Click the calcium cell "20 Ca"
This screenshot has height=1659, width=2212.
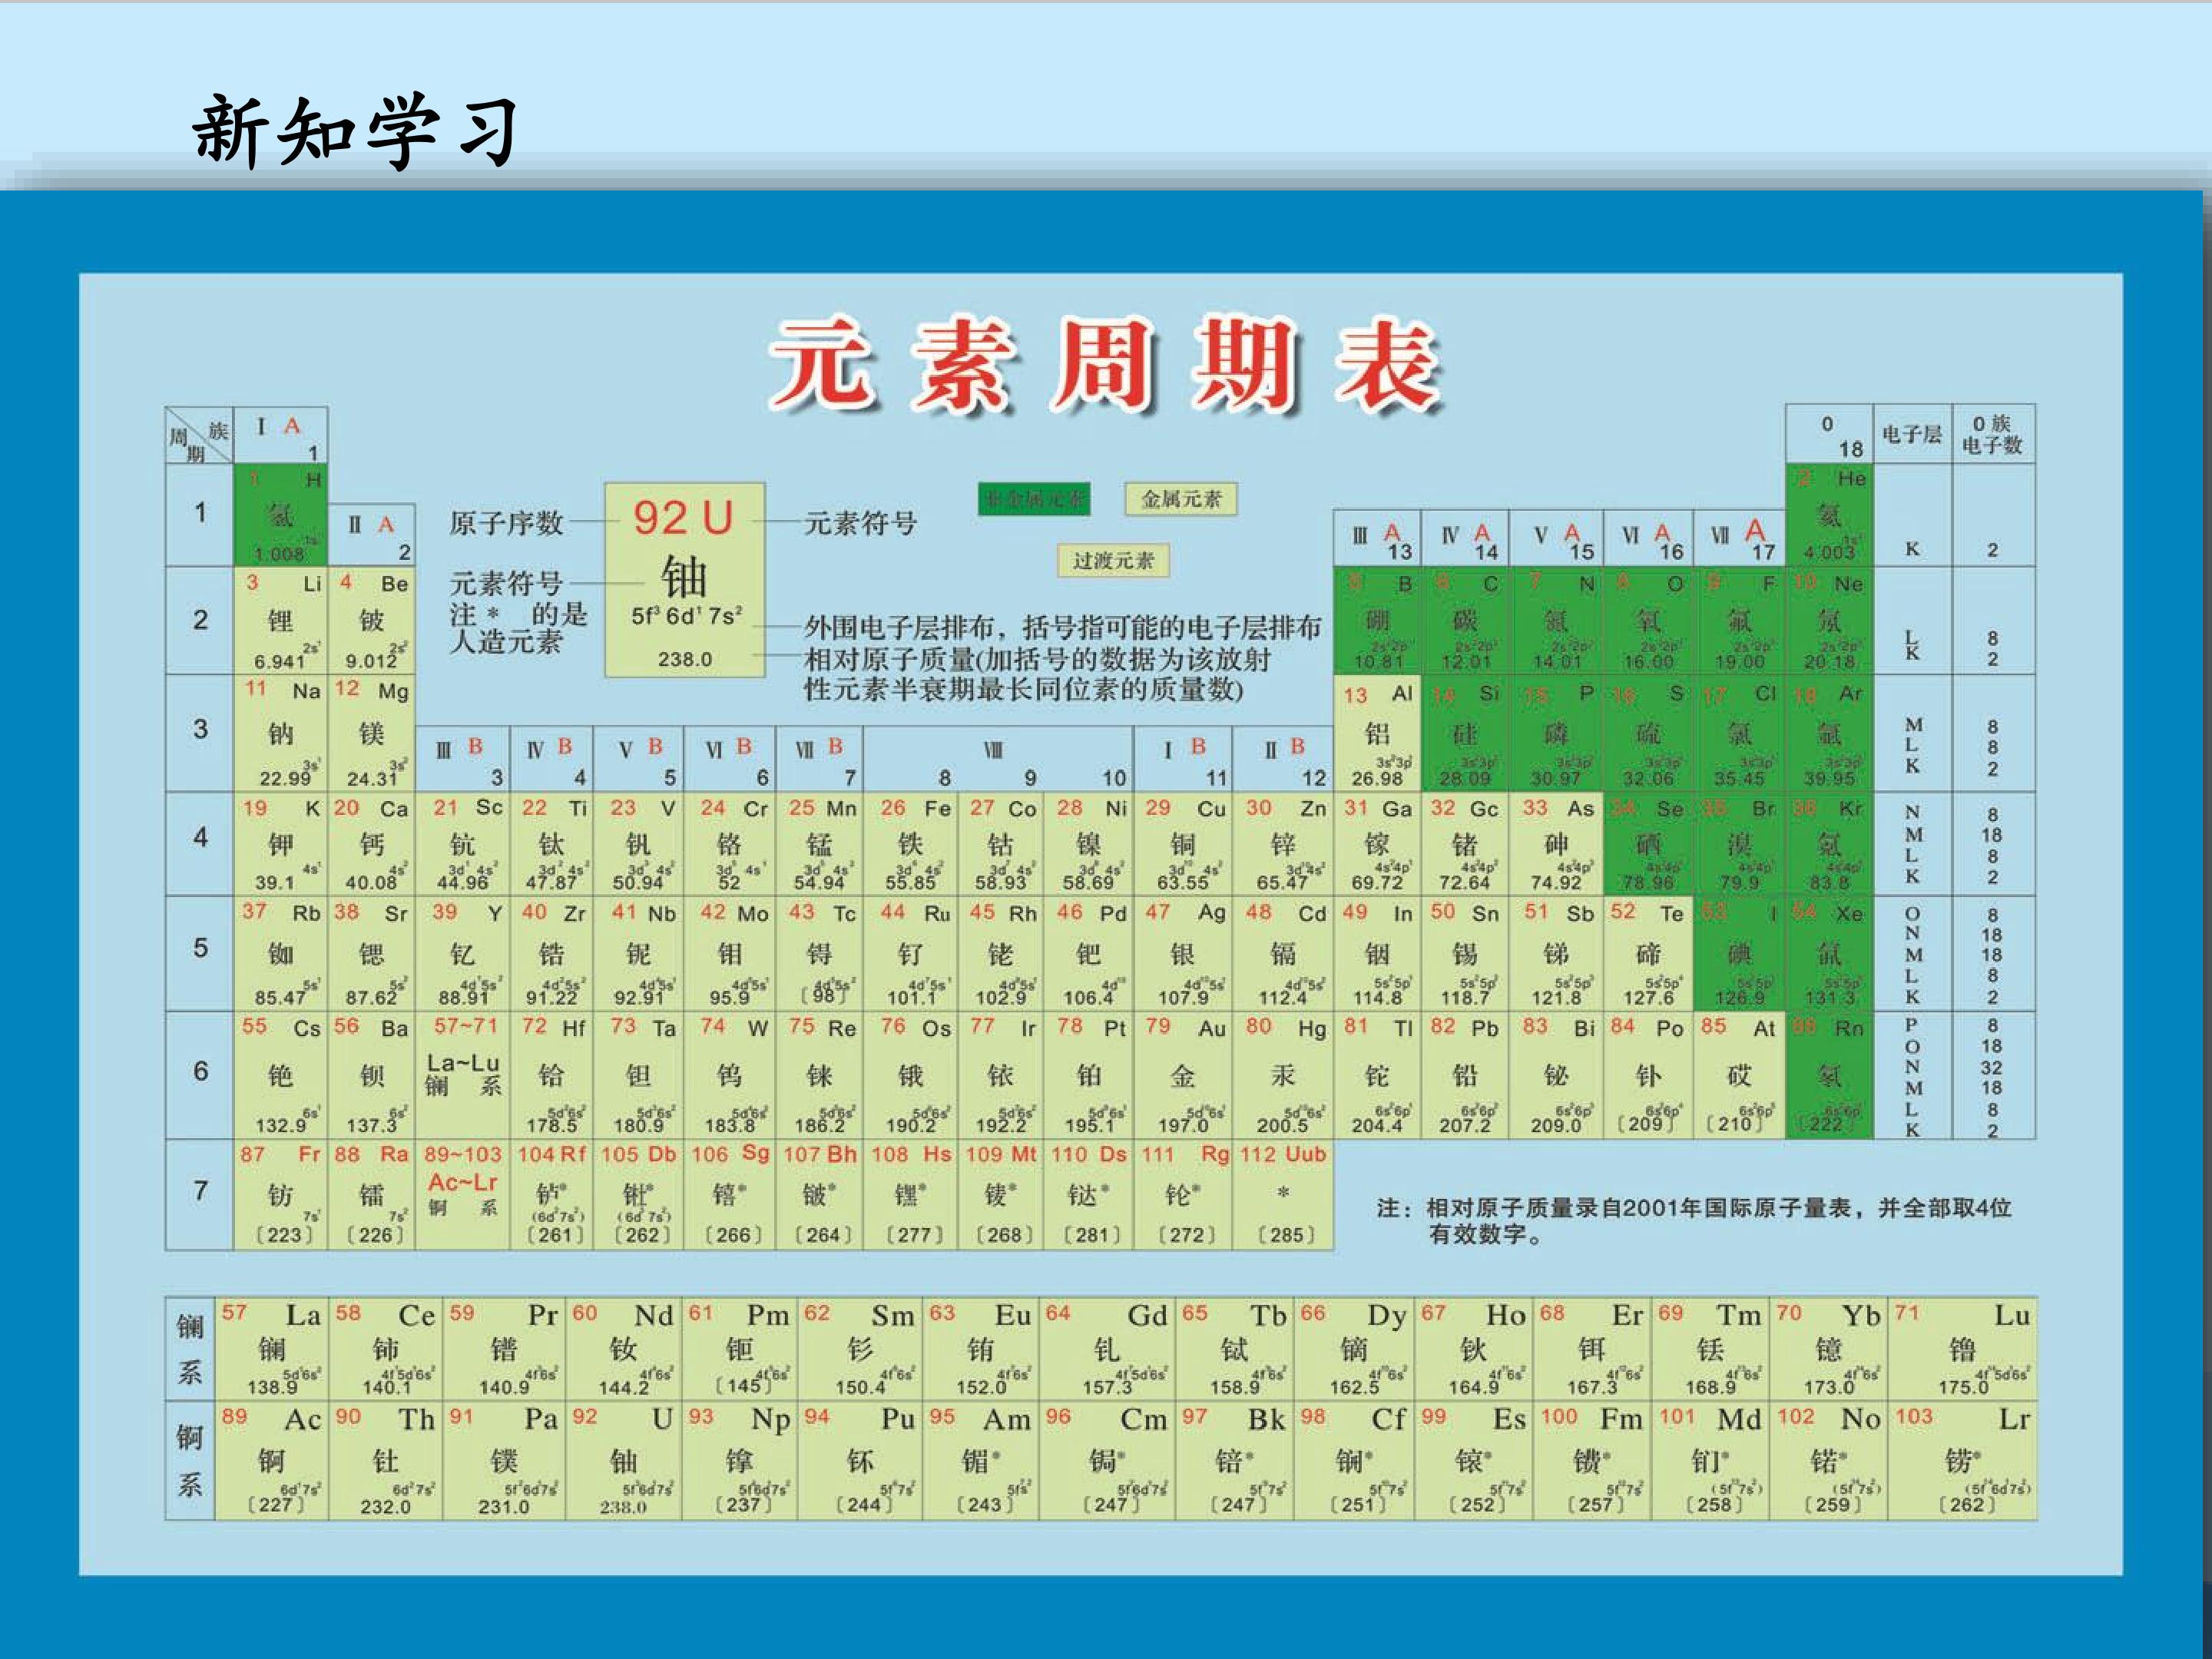pyautogui.click(x=372, y=844)
